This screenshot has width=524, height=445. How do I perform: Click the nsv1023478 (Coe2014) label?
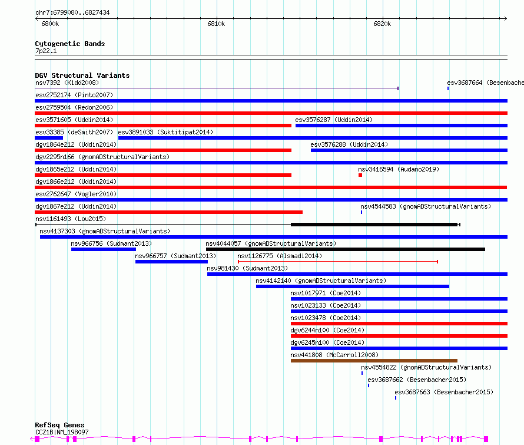[326, 318]
